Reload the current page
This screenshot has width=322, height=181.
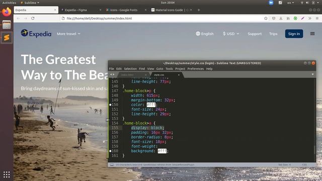pyautogui.click(x=33, y=19)
